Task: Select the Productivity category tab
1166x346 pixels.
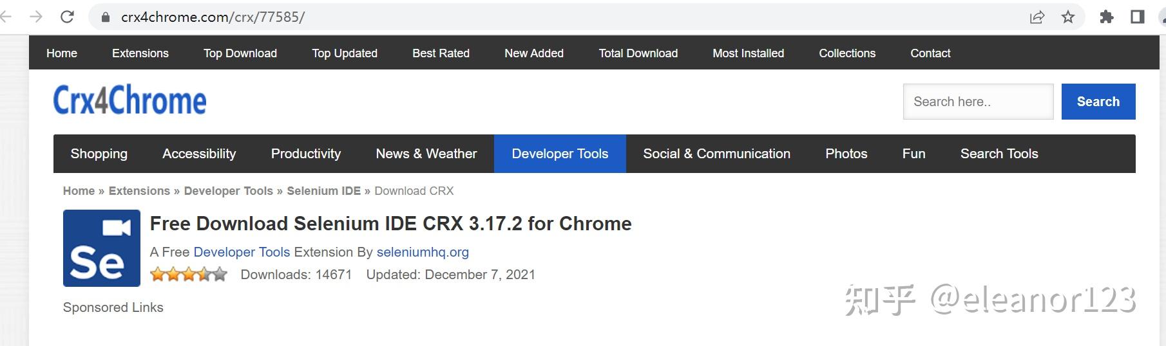Action: (x=305, y=154)
